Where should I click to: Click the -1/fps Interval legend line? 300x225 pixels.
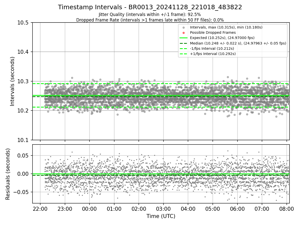pos(183,48)
